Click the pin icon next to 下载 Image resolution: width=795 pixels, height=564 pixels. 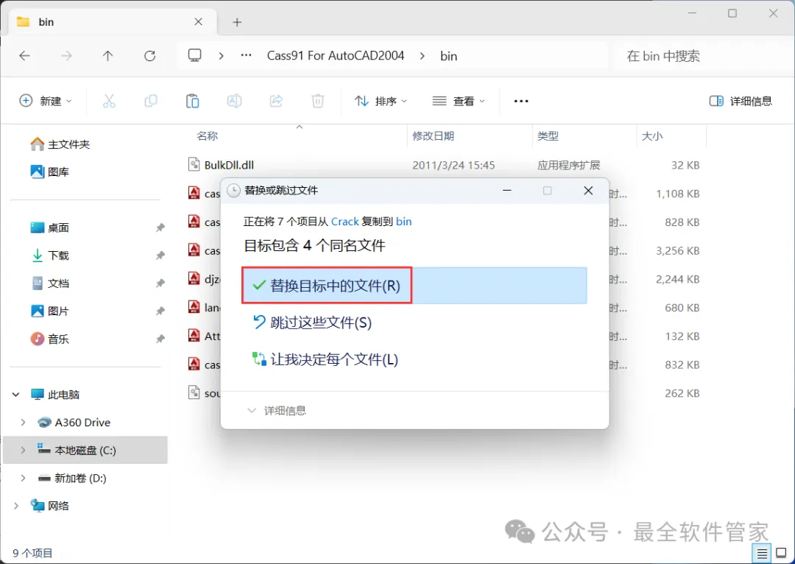pyautogui.click(x=160, y=255)
